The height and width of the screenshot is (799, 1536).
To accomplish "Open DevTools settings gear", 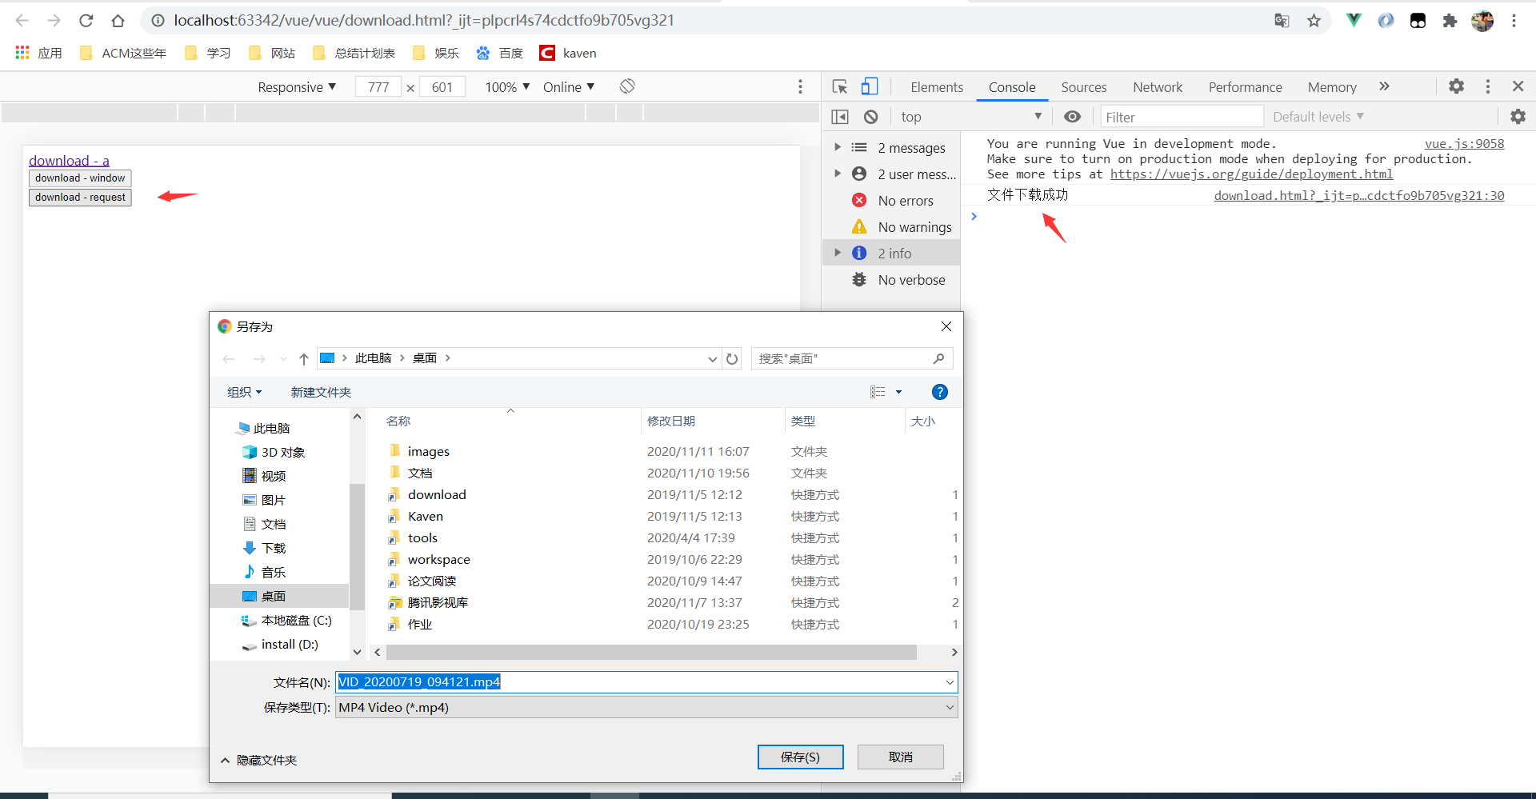I will pyautogui.click(x=1456, y=86).
